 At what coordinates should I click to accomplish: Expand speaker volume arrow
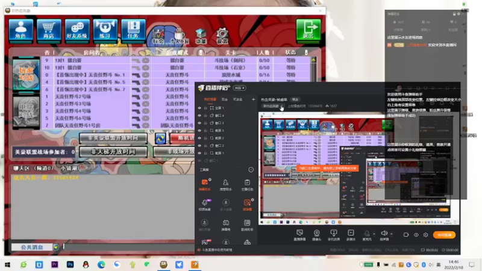[x=391, y=234]
